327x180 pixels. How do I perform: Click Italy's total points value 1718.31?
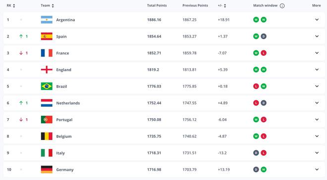click(x=154, y=153)
